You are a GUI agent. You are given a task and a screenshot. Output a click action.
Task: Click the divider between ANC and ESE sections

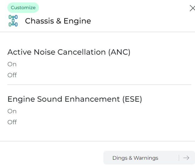(99, 85)
